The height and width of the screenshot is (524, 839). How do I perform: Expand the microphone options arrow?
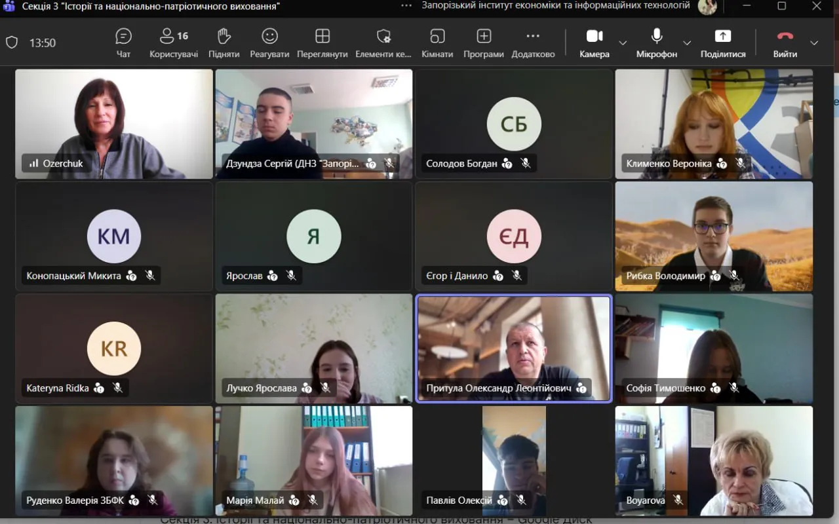687,43
